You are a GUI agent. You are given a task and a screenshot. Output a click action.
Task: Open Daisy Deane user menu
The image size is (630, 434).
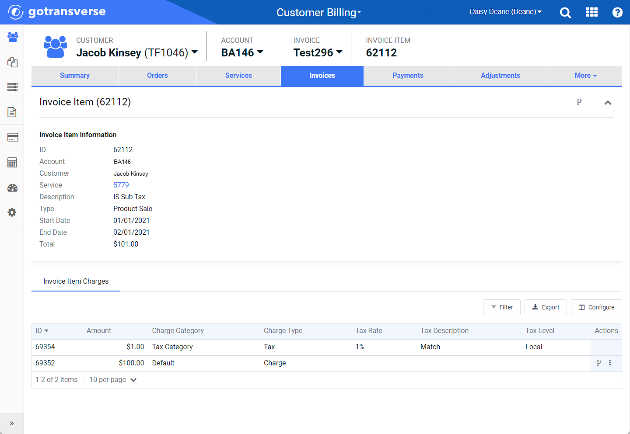pyautogui.click(x=506, y=12)
